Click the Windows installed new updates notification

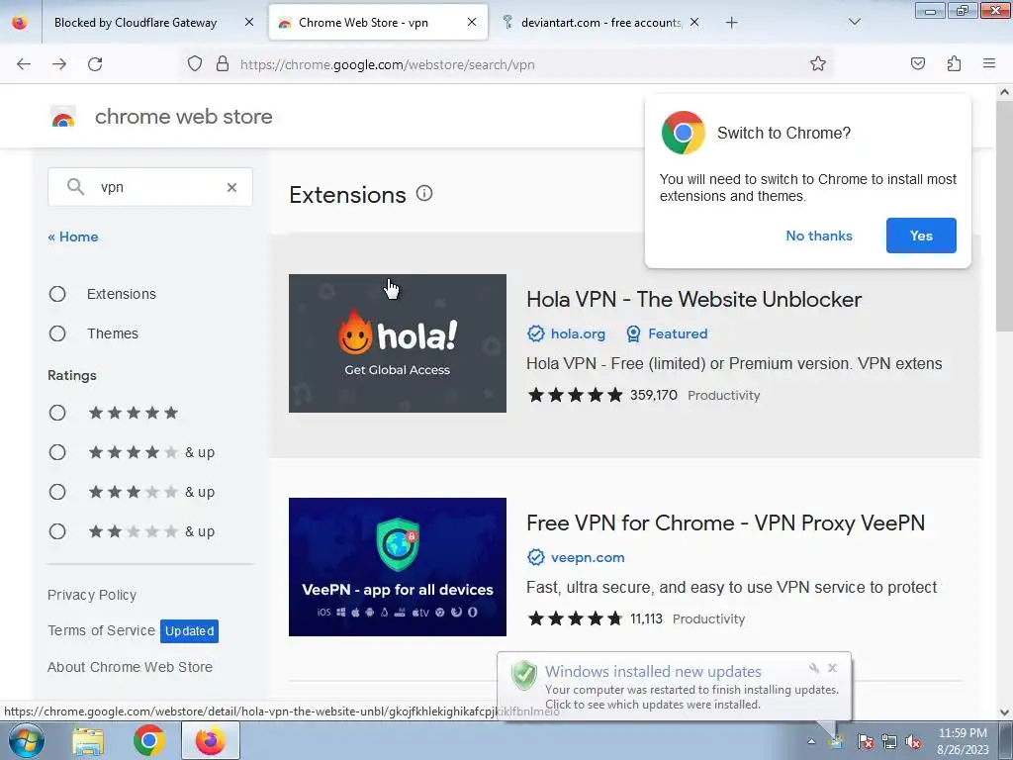pyautogui.click(x=675, y=687)
